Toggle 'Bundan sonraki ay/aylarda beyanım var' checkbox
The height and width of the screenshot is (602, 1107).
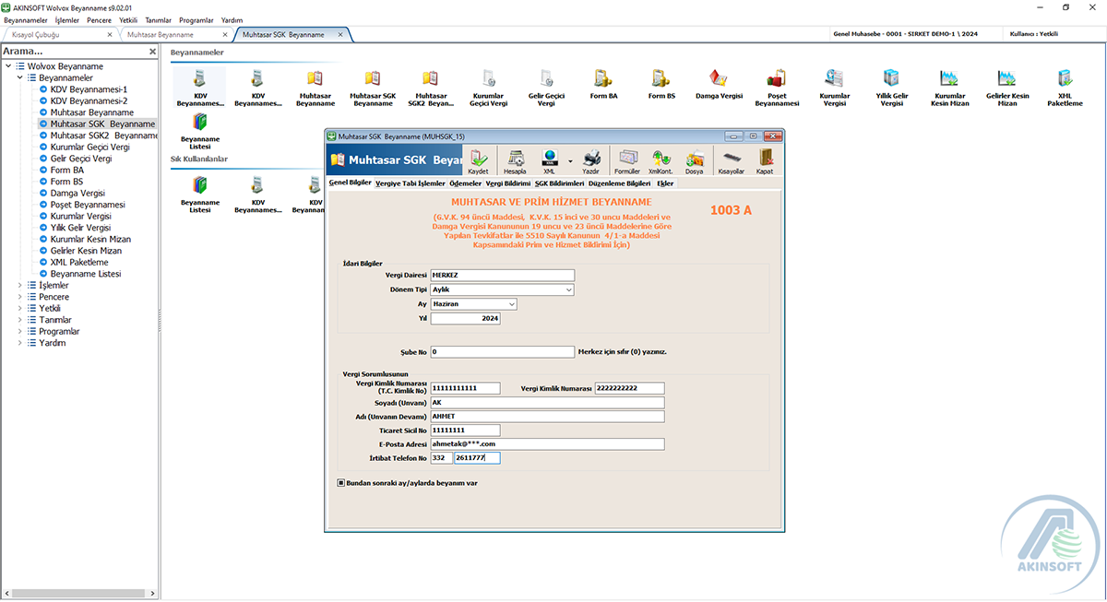click(x=341, y=482)
